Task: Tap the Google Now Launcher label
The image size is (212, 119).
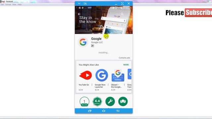Action: point(100,86)
